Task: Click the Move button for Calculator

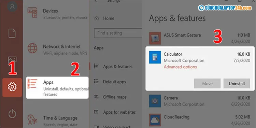Action: pos(207,84)
